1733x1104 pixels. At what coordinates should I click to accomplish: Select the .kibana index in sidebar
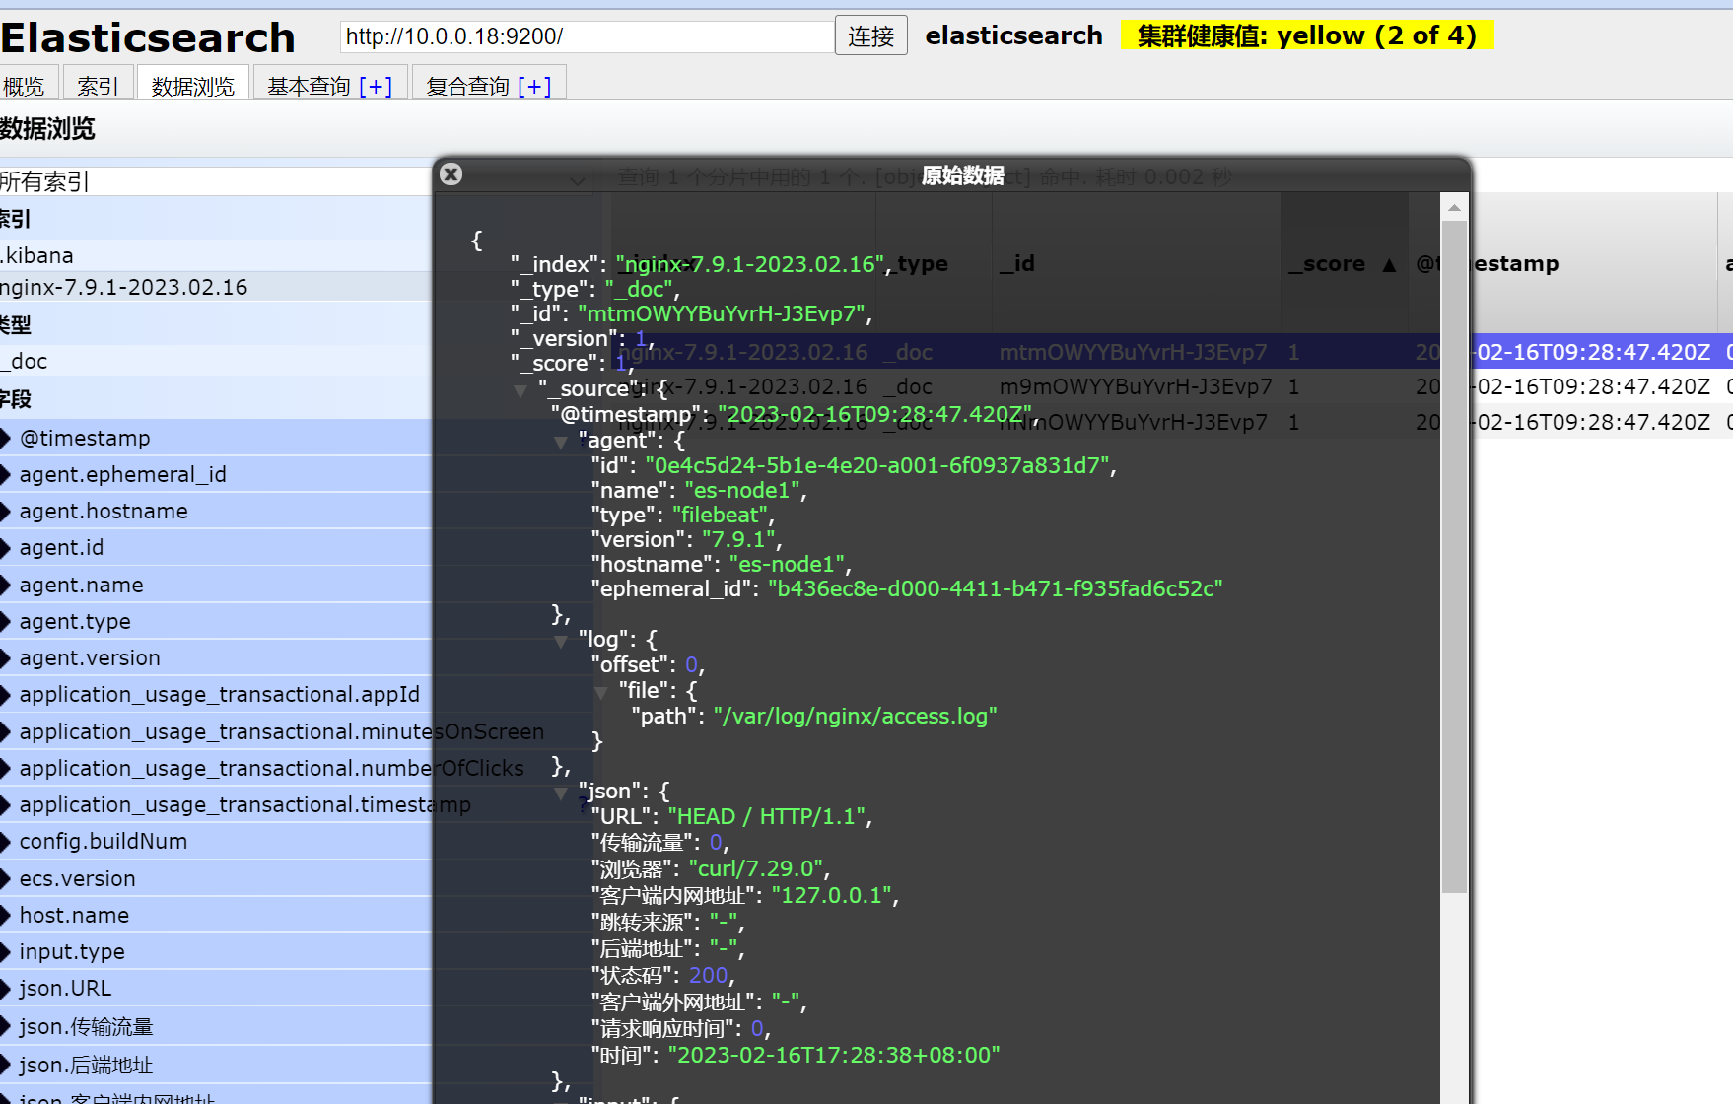click(x=37, y=255)
